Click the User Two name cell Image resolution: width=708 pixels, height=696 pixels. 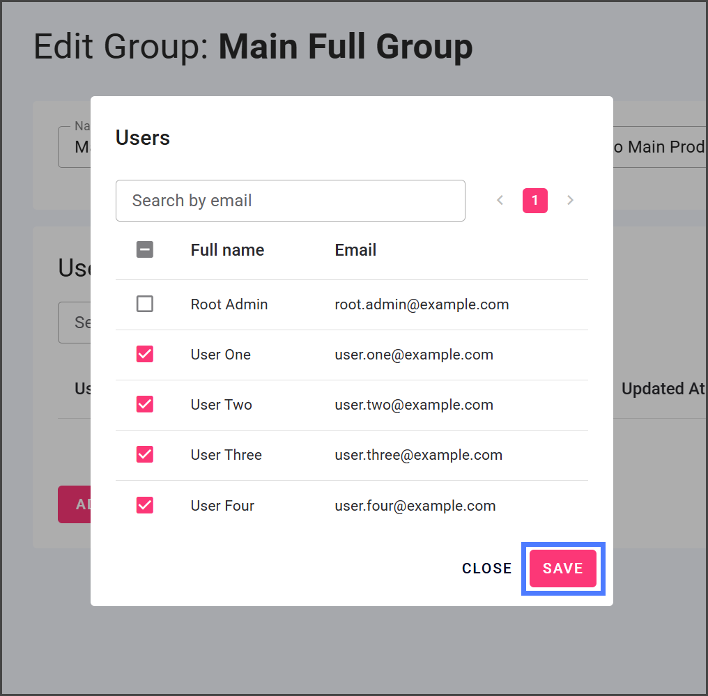[221, 405]
